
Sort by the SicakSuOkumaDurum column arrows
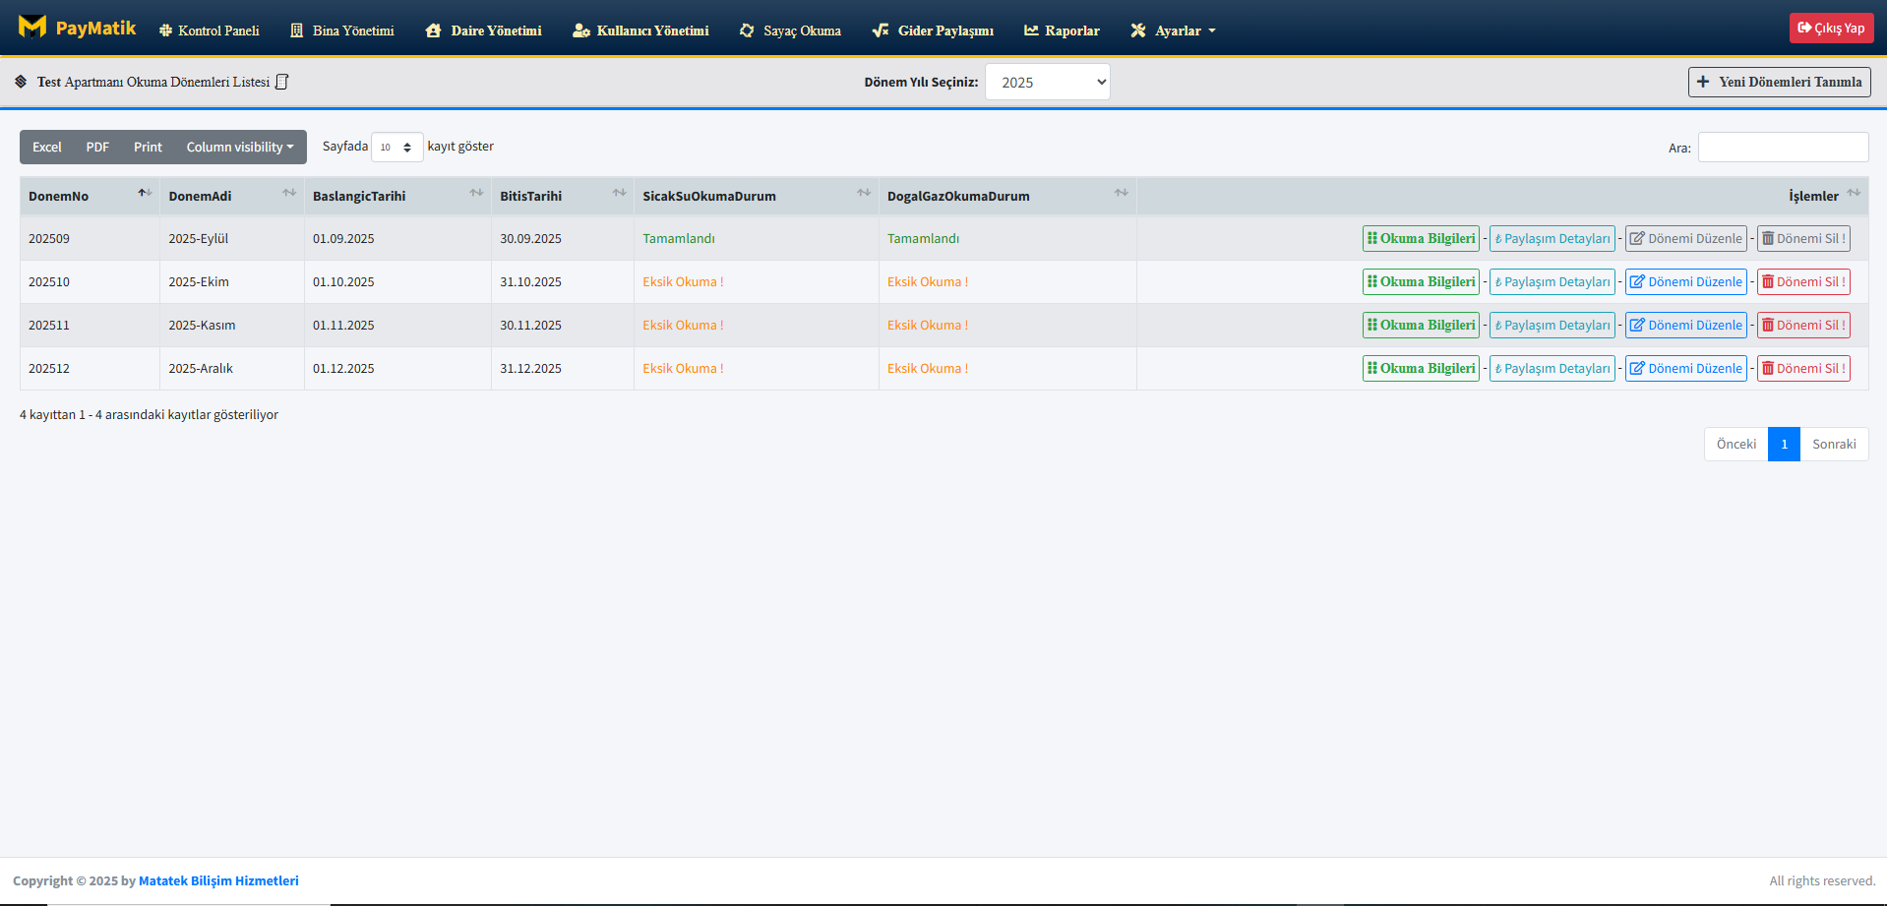pyautogui.click(x=863, y=193)
